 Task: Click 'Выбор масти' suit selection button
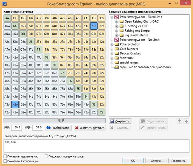[58, 128]
